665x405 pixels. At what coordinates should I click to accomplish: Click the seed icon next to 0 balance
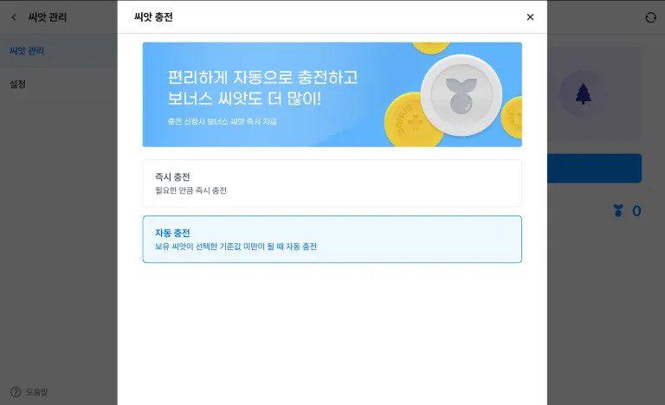[x=618, y=210]
